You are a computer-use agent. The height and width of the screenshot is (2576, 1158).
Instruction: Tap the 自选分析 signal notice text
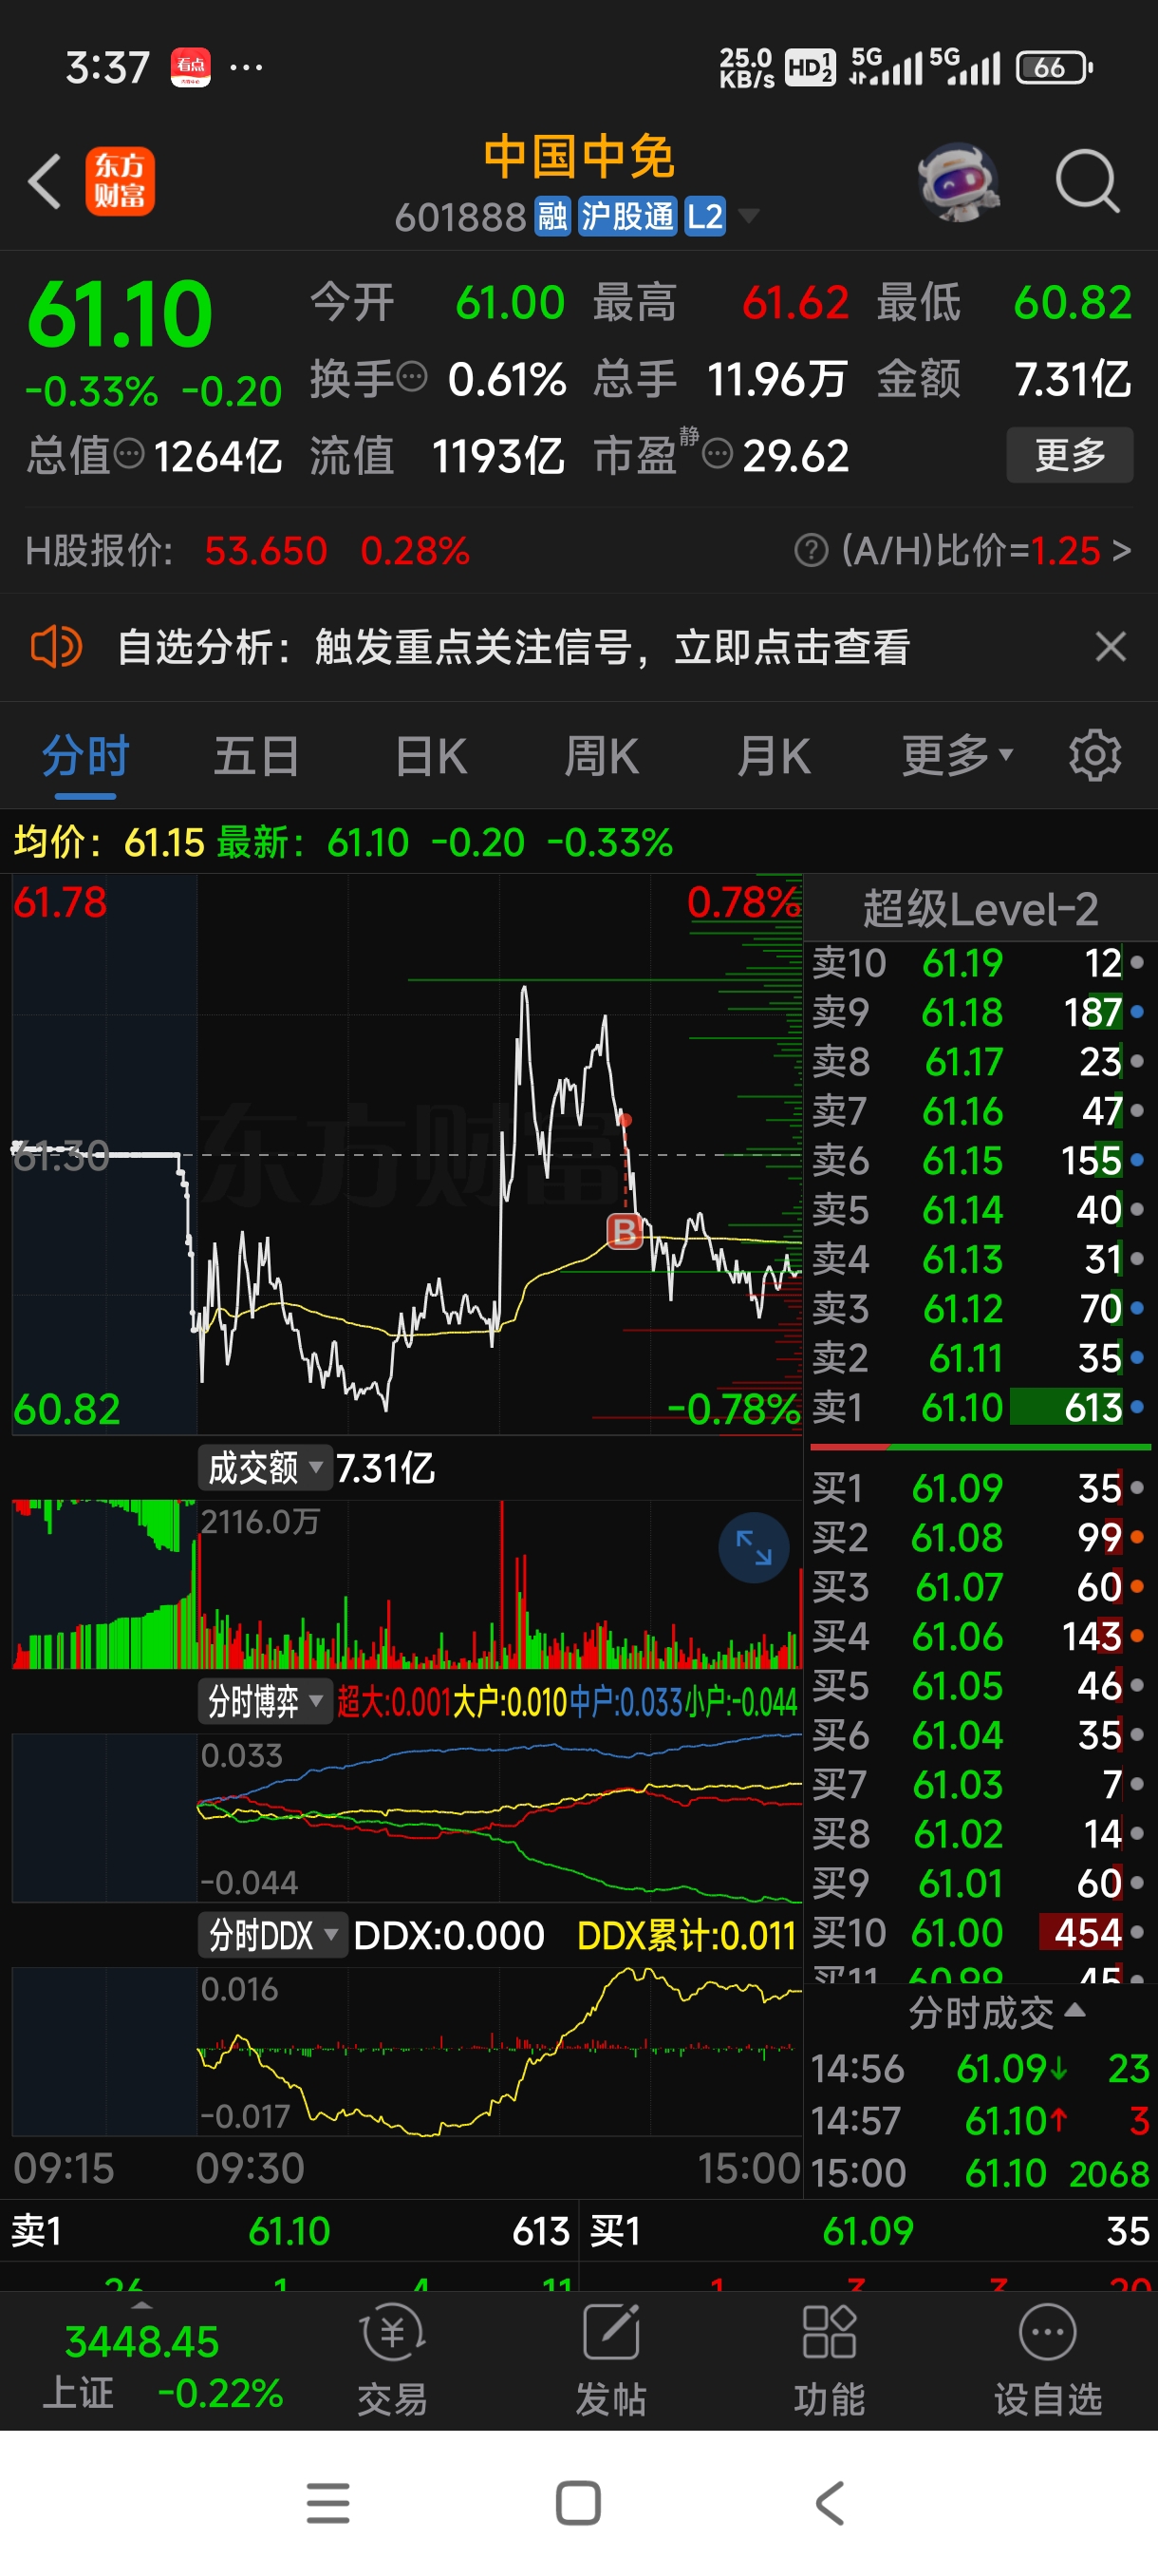pyautogui.click(x=513, y=647)
